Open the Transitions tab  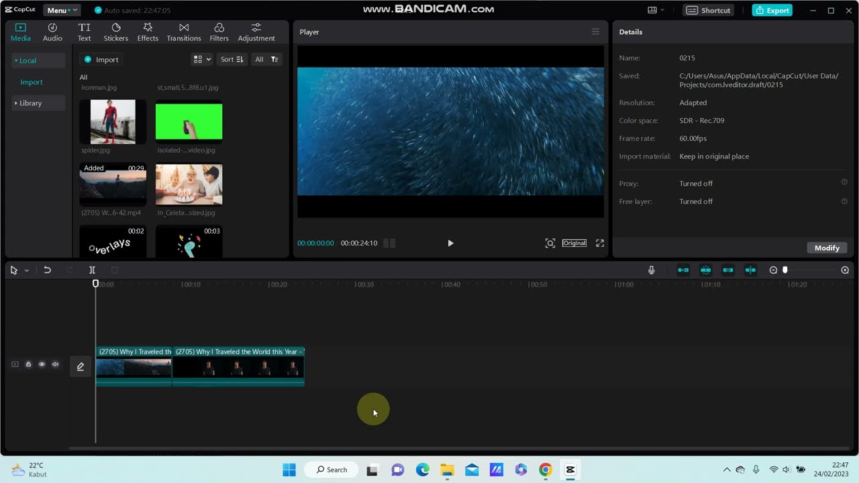click(x=184, y=32)
